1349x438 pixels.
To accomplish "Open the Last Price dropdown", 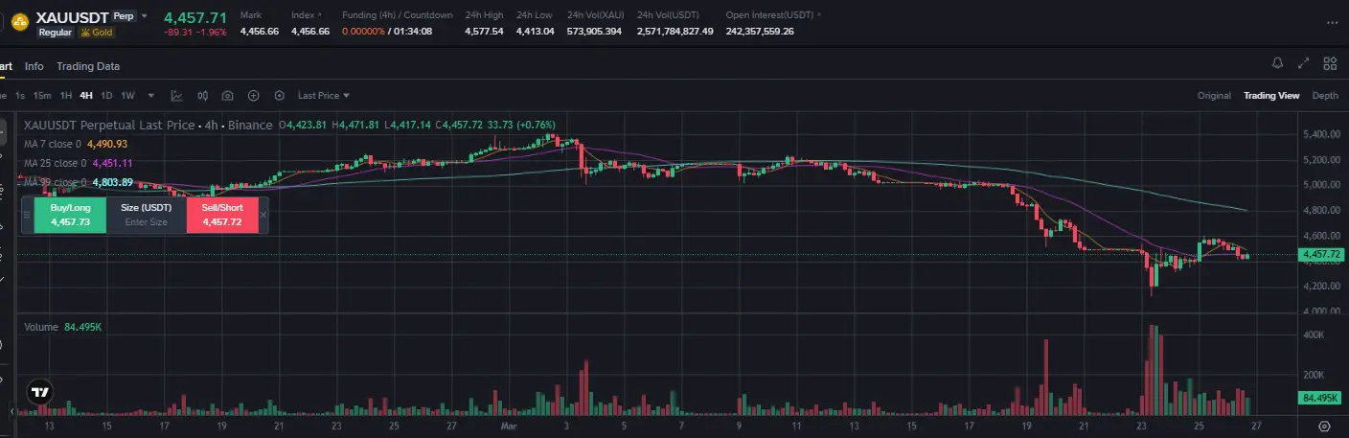I will (324, 96).
